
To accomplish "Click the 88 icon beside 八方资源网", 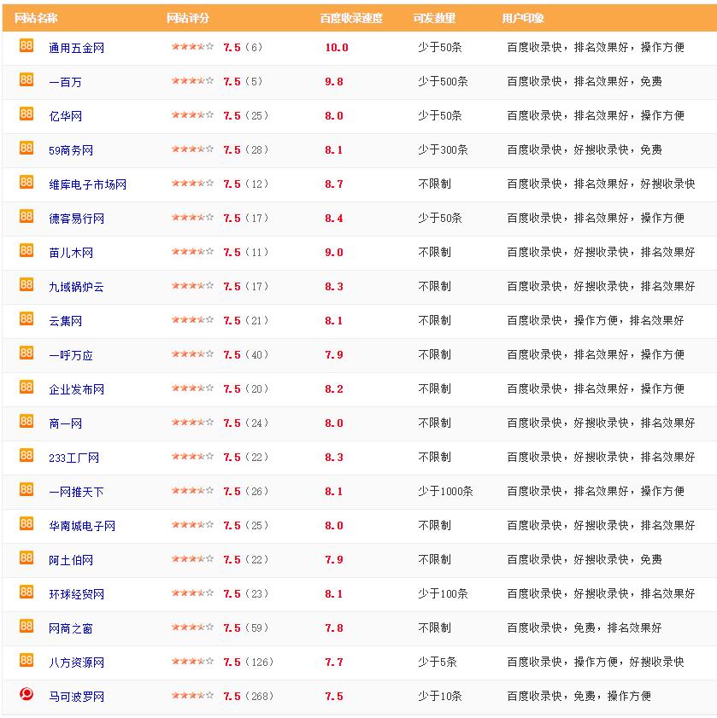I will tap(26, 660).
